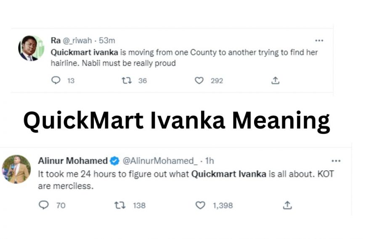
Task: Retweet Ra's Quickmart ivanka tweet
Action: (x=127, y=81)
